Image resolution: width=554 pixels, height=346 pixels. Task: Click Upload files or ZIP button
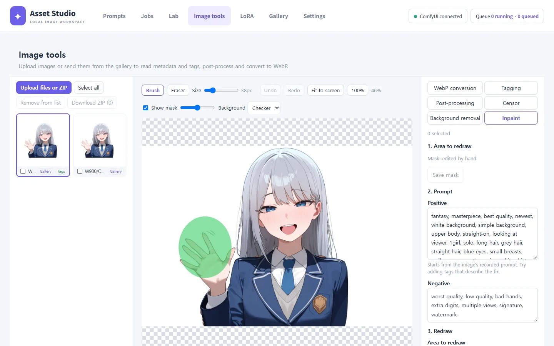pos(44,88)
